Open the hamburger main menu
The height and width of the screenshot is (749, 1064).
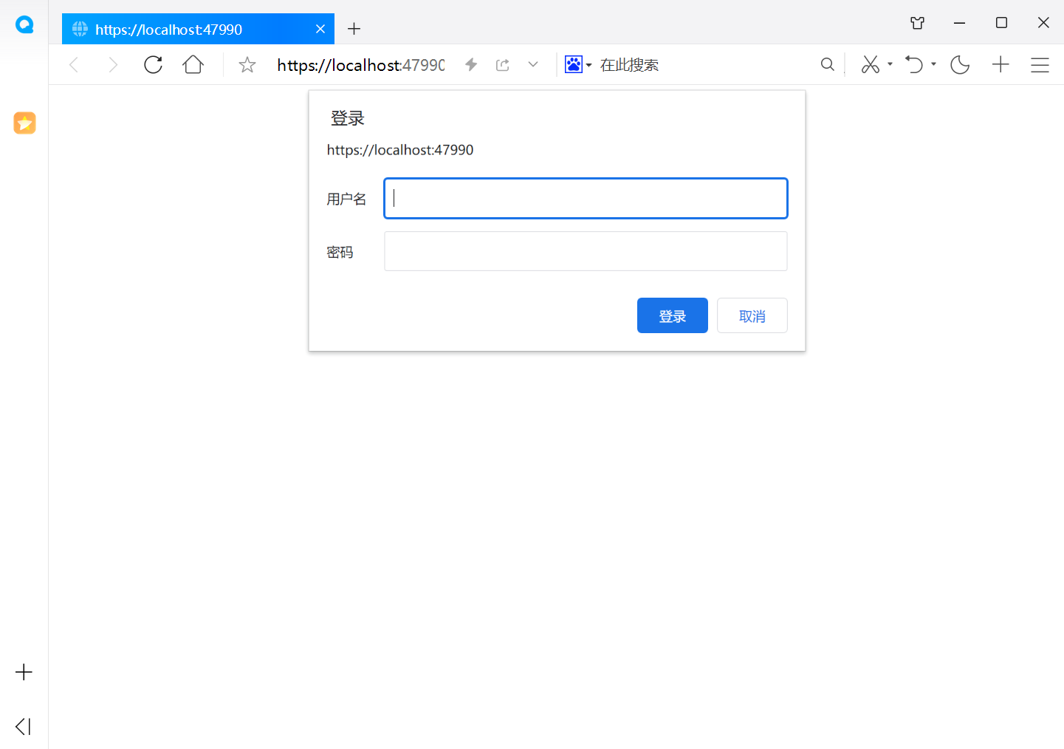(x=1040, y=65)
